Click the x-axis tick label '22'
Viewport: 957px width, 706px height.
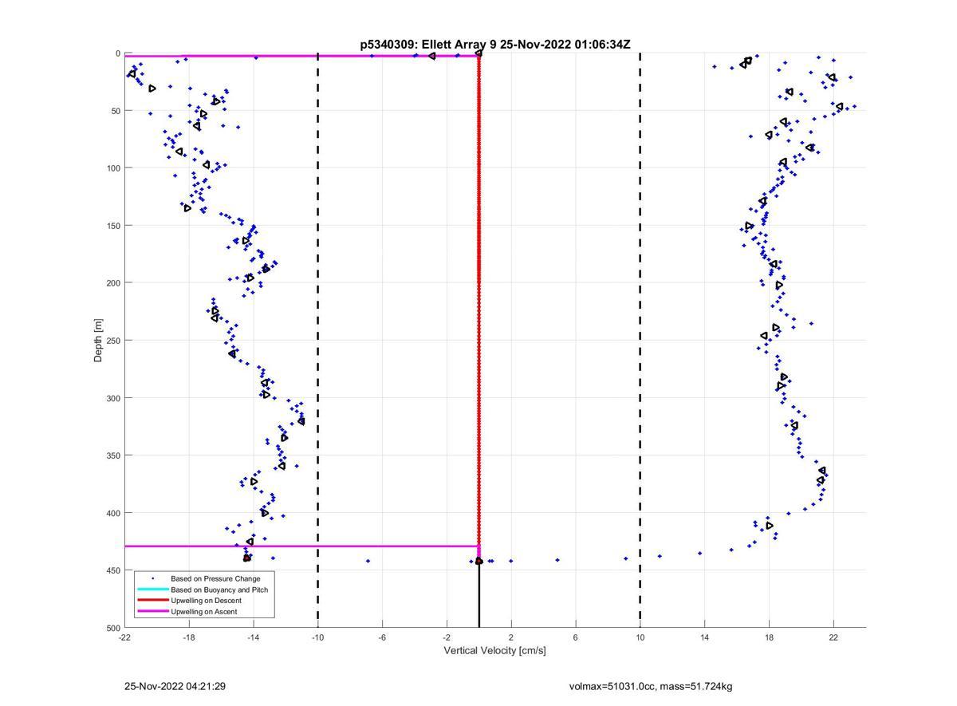pyautogui.click(x=833, y=637)
